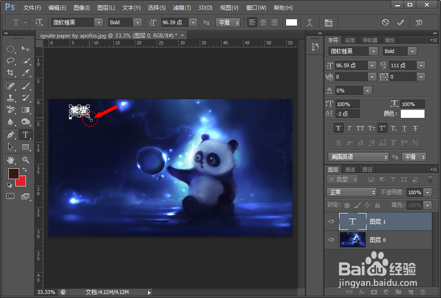
Task: Open font family dropdown in options bar
Action: click(99, 22)
